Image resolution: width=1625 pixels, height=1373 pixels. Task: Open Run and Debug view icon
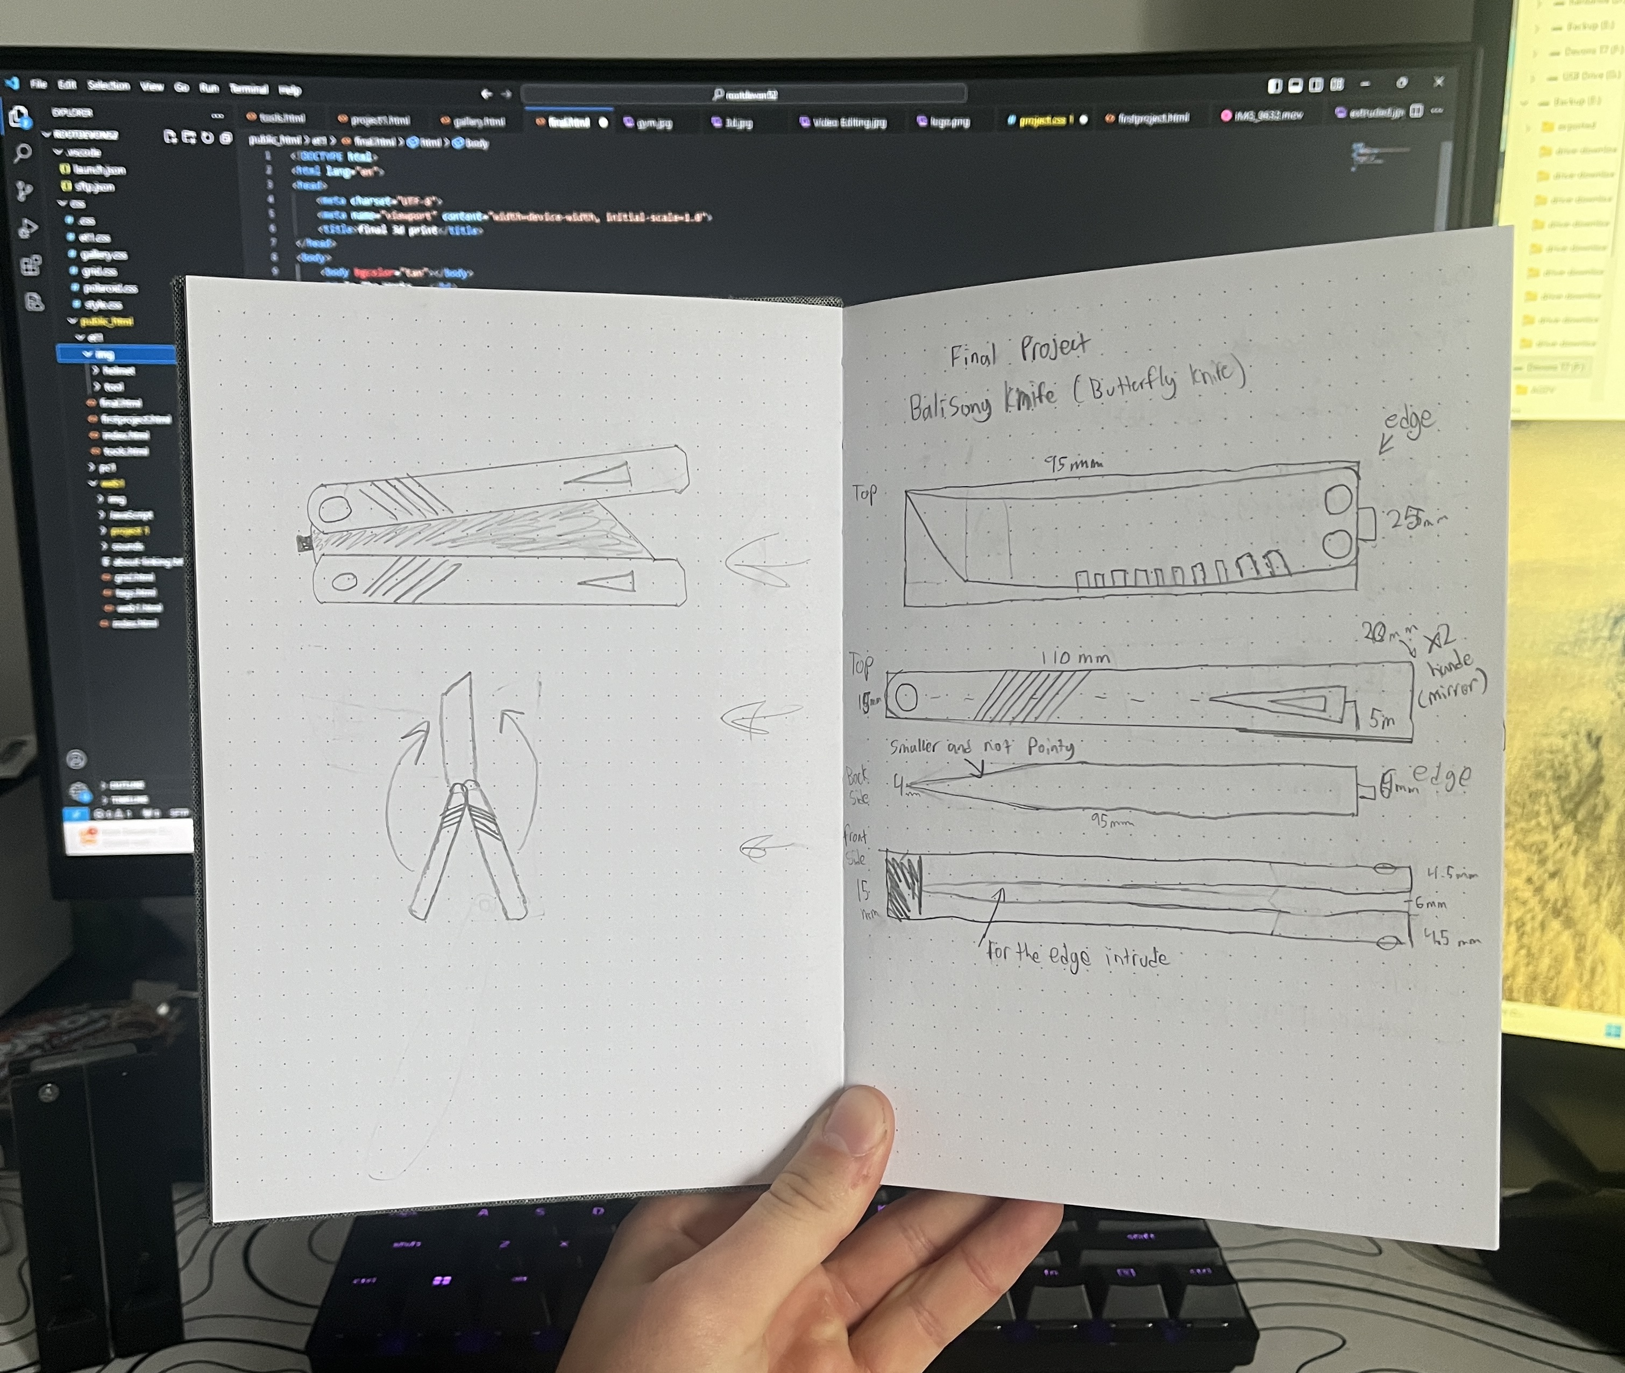(27, 228)
